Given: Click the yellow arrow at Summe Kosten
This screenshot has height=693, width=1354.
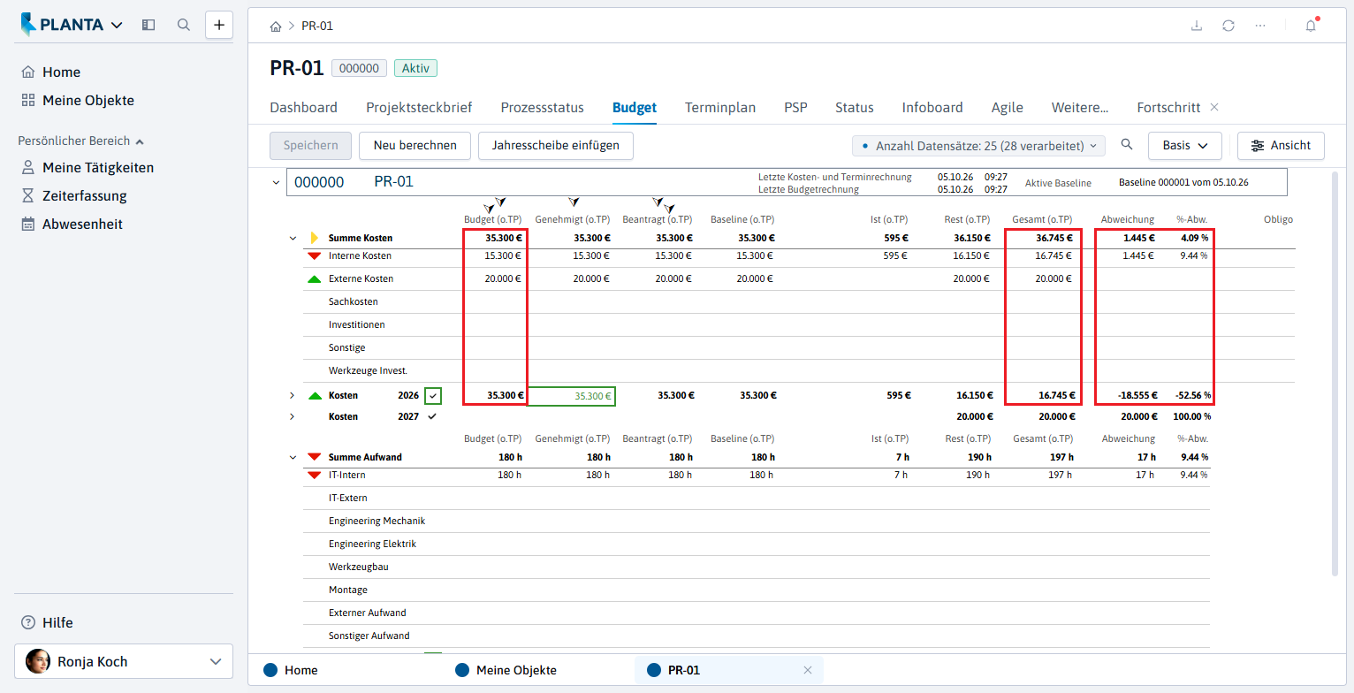Looking at the screenshot, I should [314, 238].
